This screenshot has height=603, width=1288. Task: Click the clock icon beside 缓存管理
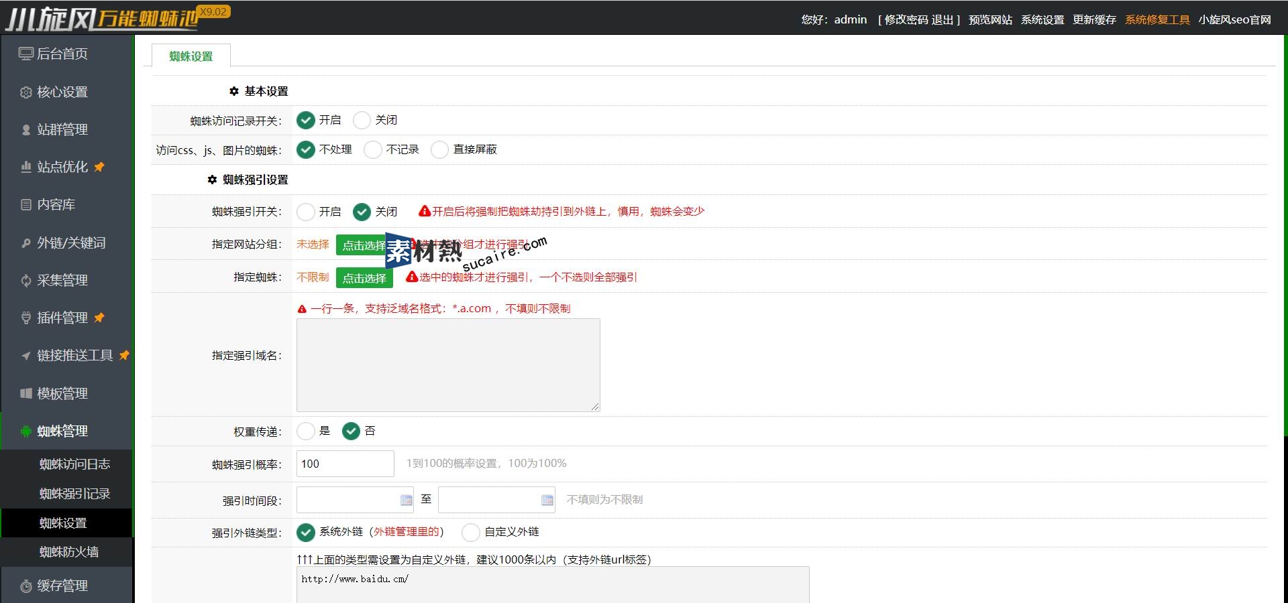(x=25, y=586)
